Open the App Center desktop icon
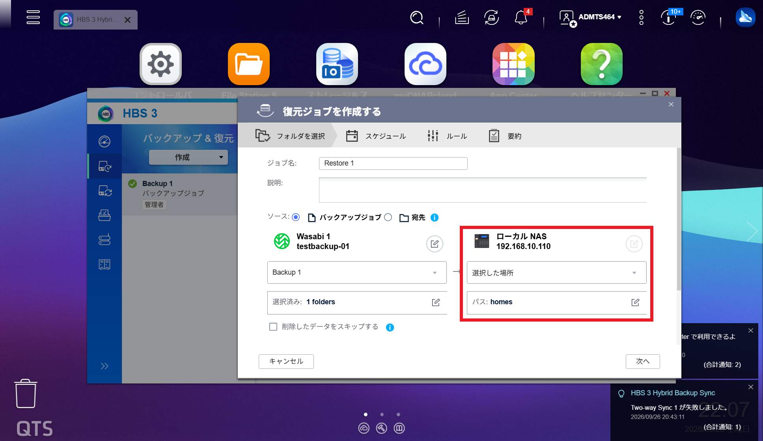The image size is (763, 441). pos(513,64)
